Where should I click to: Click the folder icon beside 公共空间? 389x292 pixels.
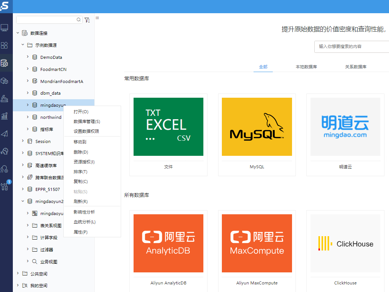25,274
